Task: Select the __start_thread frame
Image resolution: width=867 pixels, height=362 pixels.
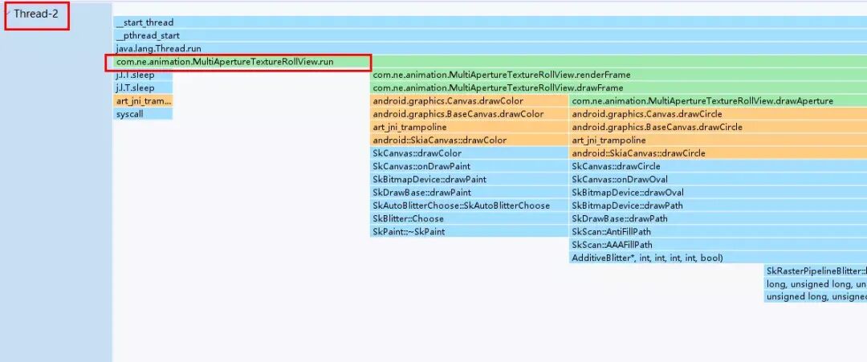Action: (490, 22)
